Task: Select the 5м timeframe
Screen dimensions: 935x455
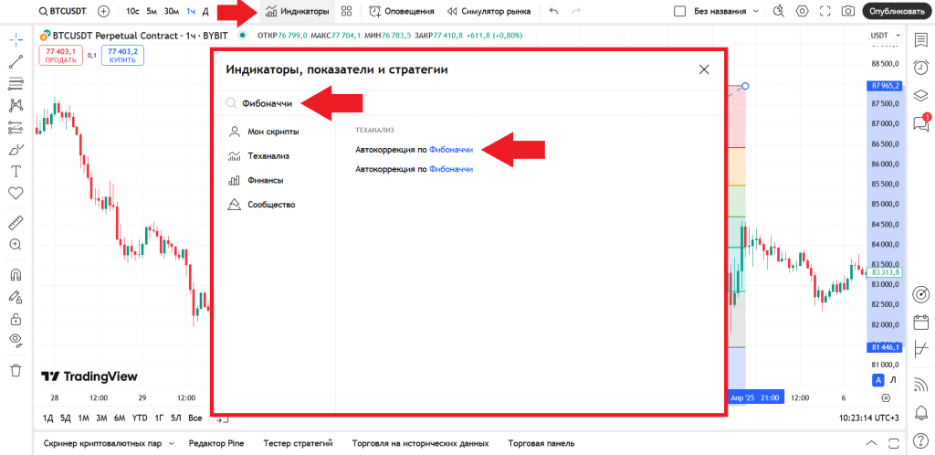Action: pyautogui.click(x=152, y=11)
